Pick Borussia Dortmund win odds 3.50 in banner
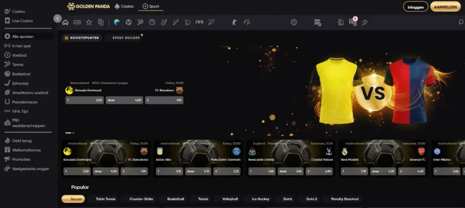The image size is (465, 208). tap(84, 100)
